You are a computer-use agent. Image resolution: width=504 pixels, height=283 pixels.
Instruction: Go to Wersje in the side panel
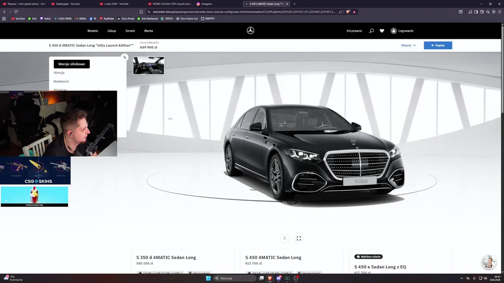click(59, 73)
